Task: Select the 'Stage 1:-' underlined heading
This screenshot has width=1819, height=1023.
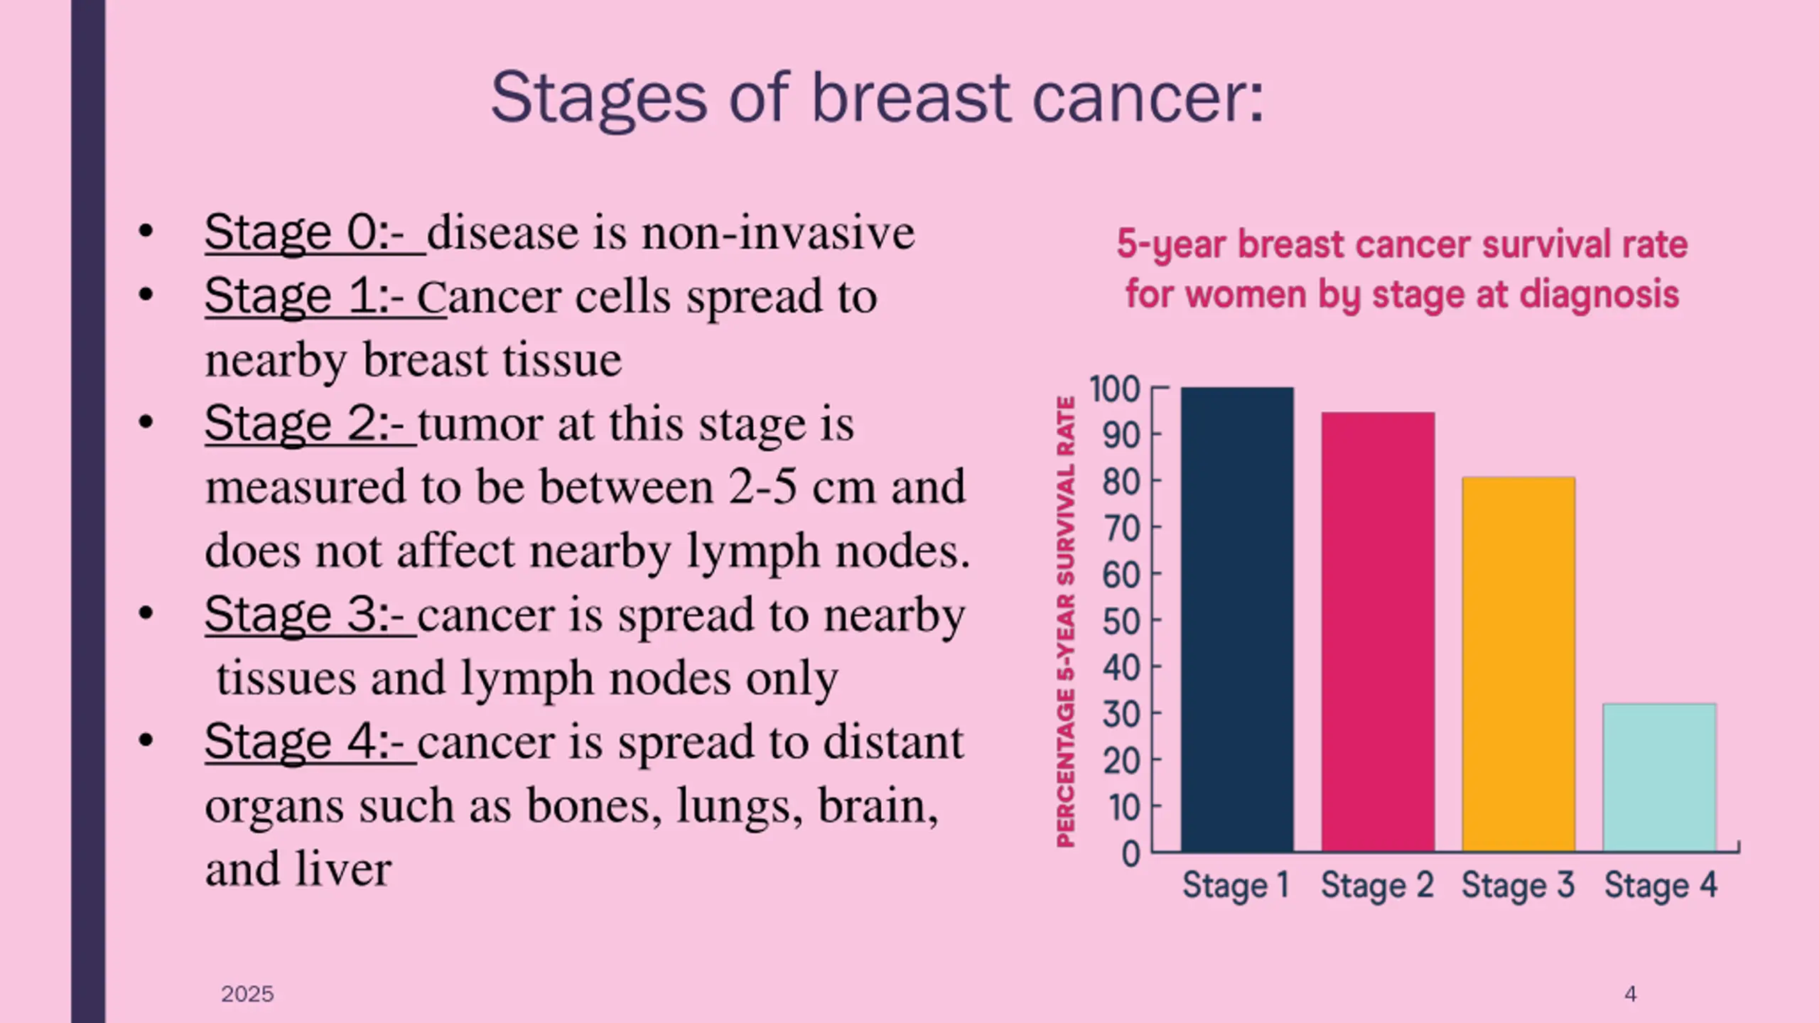Action: 305,296
